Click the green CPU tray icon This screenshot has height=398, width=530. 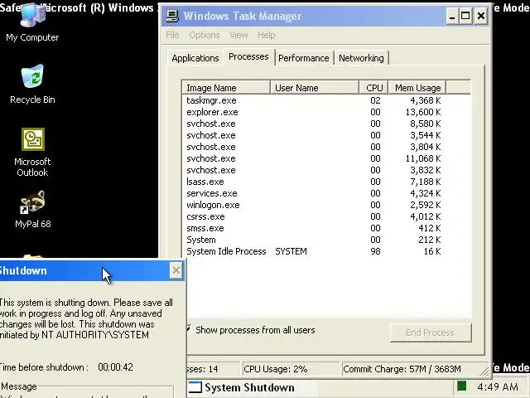click(x=462, y=386)
